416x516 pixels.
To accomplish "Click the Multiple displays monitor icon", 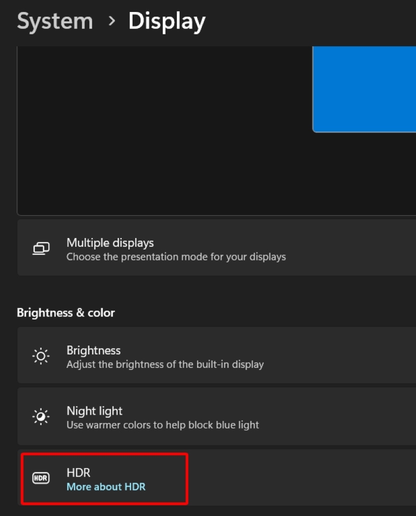I will point(41,248).
